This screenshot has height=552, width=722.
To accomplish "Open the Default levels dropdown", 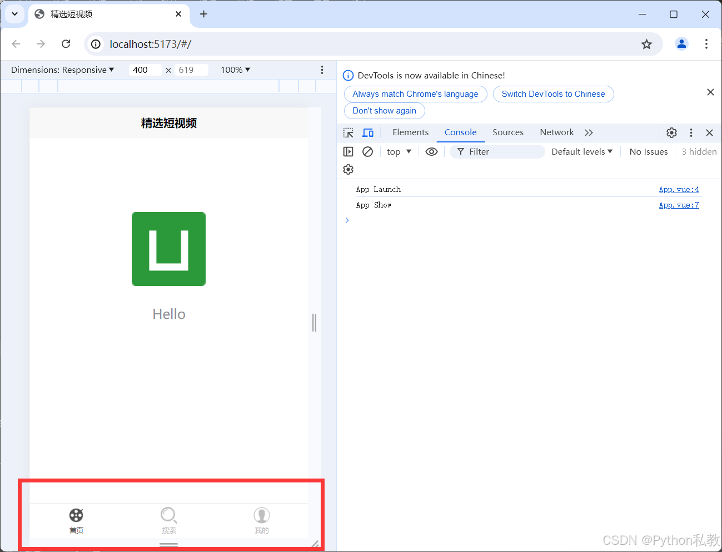I will 582,151.
